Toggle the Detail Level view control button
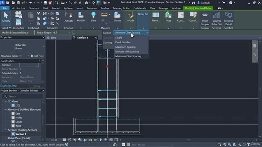Screen dimensions: 262x147 64,140
